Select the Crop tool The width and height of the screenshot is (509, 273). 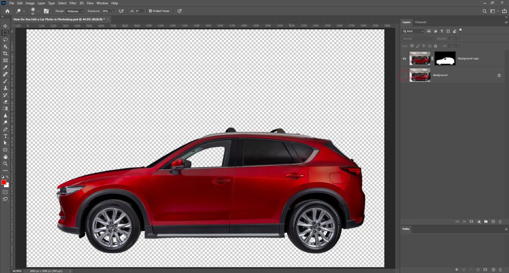coord(5,53)
